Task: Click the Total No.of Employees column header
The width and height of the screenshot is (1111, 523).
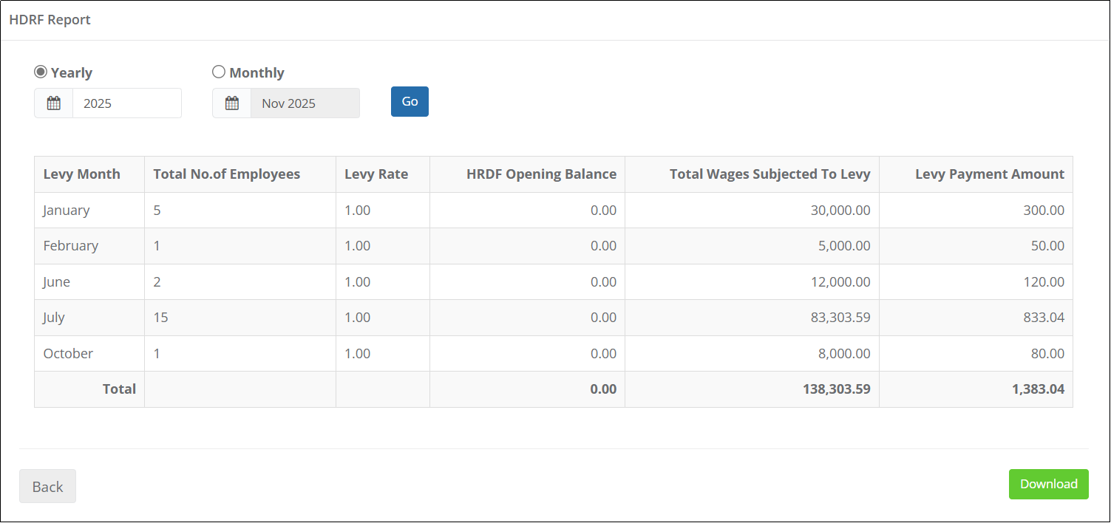Action: [x=227, y=174]
